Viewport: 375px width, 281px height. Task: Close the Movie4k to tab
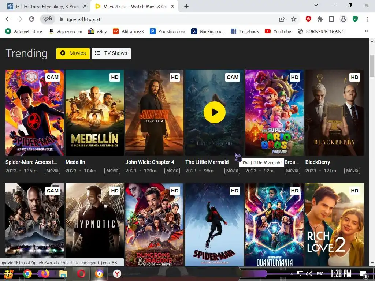[172, 7]
